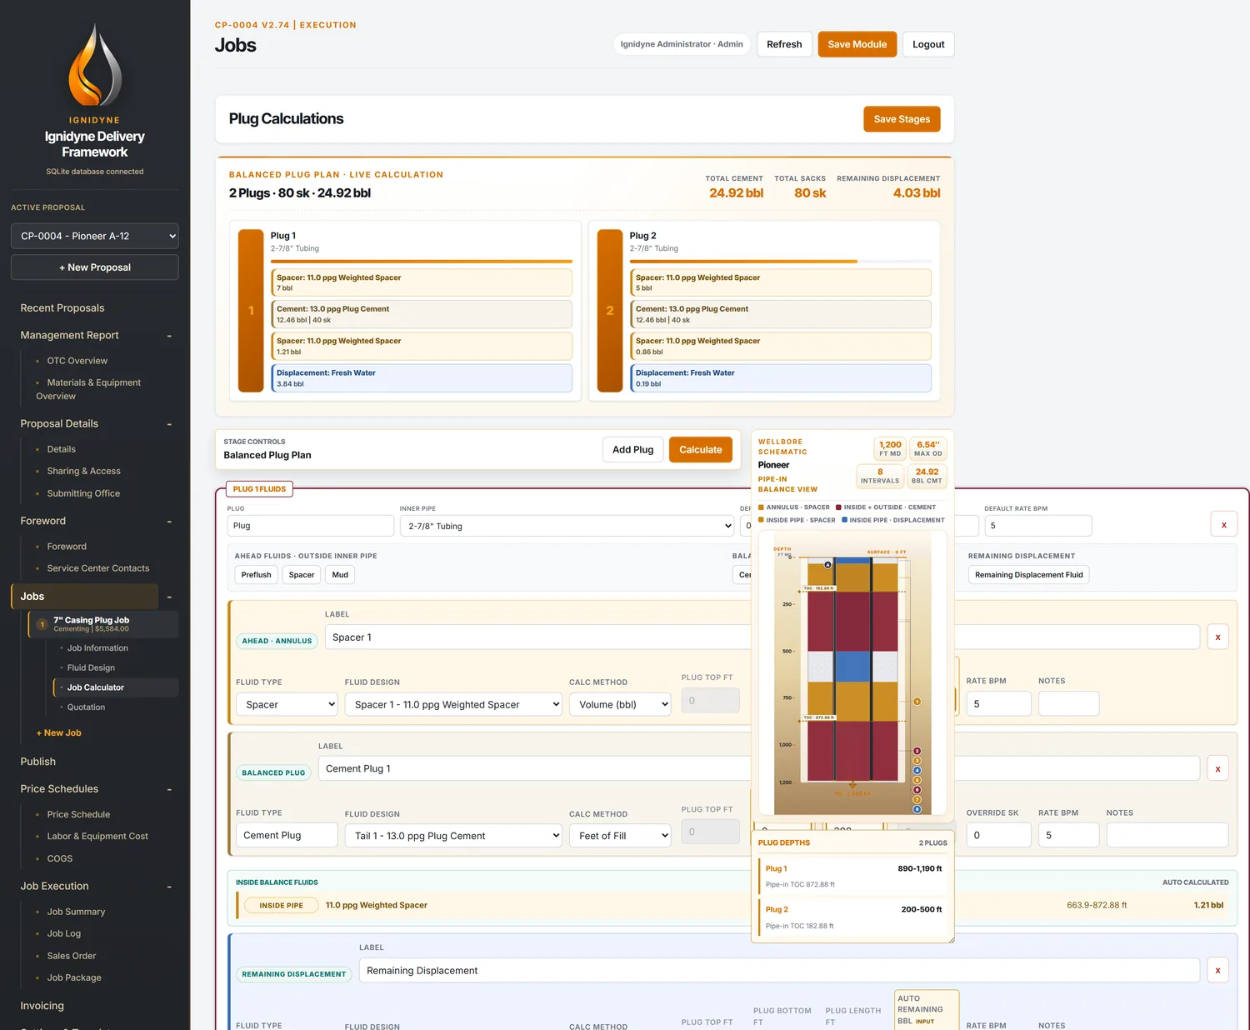The width and height of the screenshot is (1250, 1030).
Task: Open the active proposal CP-0004 dropdown
Action: (94, 236)
